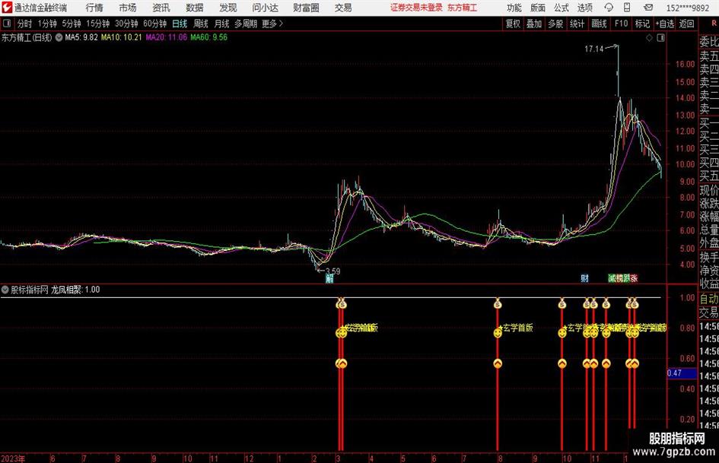The width and height of the screenshot is (719, 463).
Task: Click the money bag icon above August signal
Action: click(x=498, y=303)
